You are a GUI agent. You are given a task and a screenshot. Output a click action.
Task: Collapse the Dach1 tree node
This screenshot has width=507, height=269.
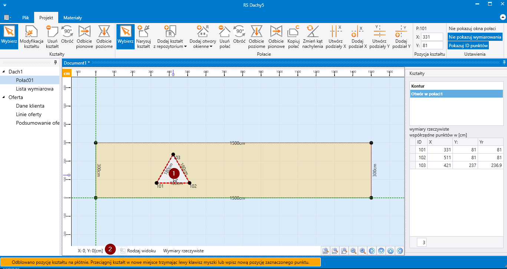point(4,71)
